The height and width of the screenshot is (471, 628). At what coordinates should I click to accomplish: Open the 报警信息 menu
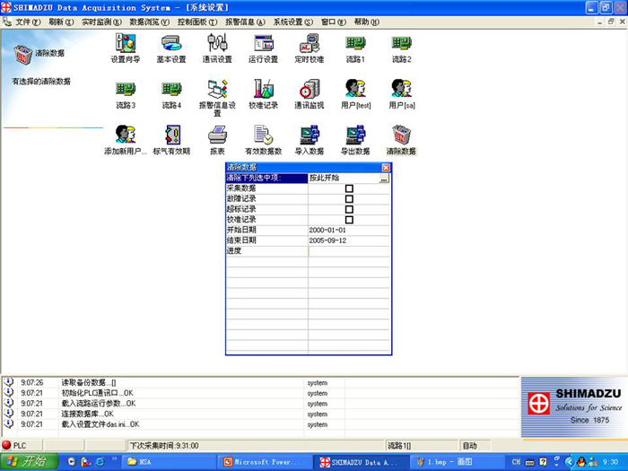click(x=245, y=22)
